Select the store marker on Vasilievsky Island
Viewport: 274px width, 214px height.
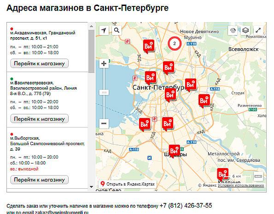point(150,78)
